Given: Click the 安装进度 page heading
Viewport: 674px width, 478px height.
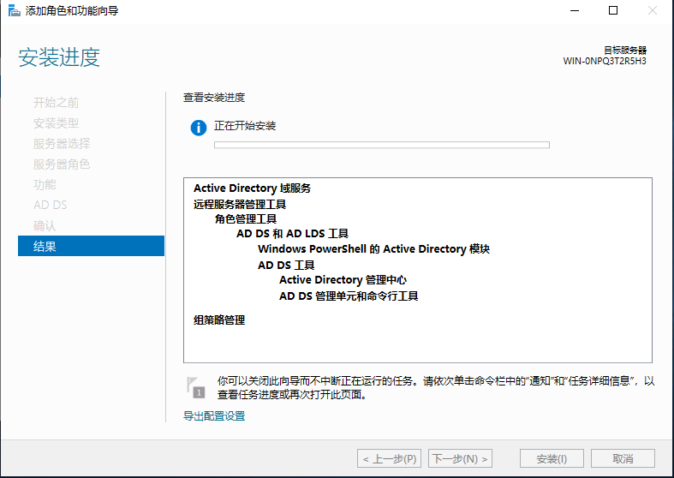Looking at the screenshot, I should (x=59, y=57).
